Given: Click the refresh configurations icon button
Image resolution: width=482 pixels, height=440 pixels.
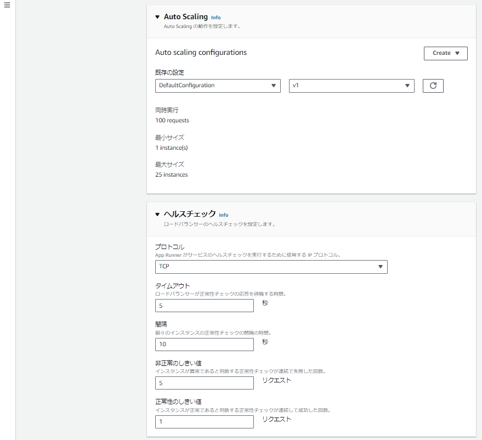Looking at the screenshot, I should (x=433, y=86).
